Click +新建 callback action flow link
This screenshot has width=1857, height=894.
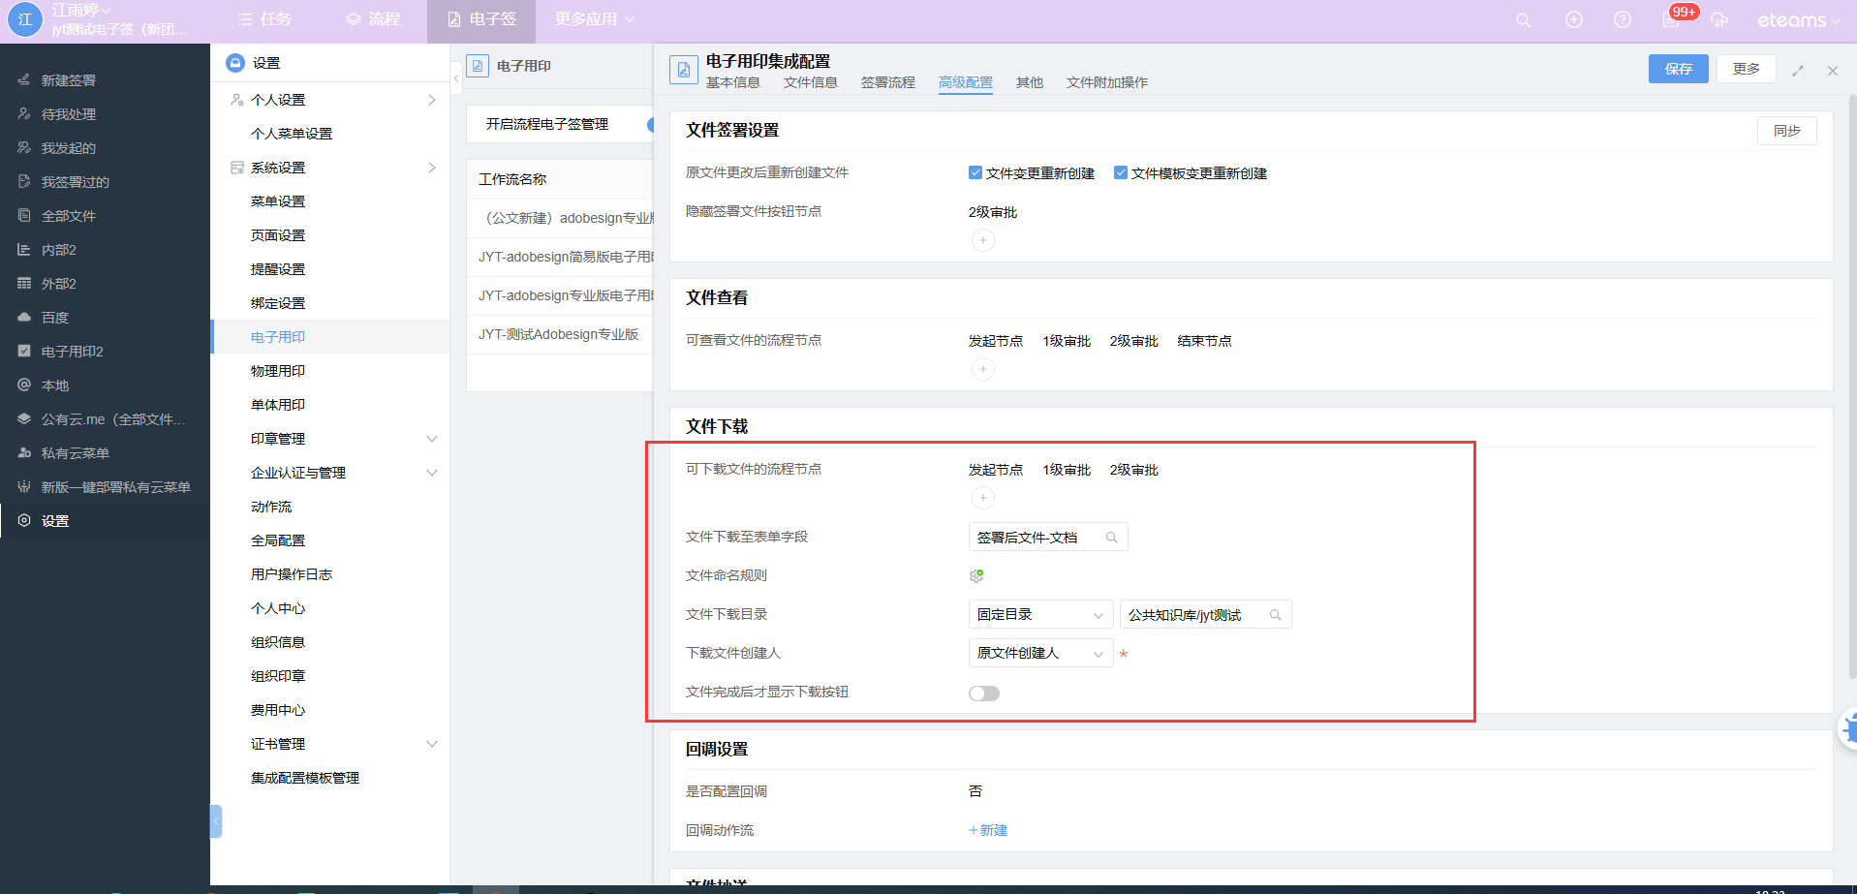(x=988, y=831)
